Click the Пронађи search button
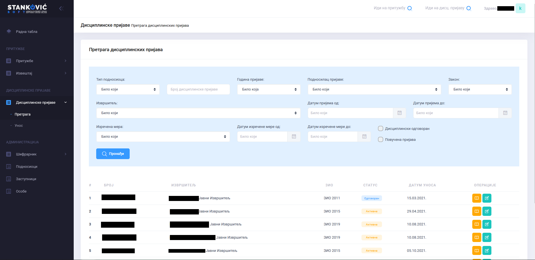This screenshot has height=260, width=535. [x=113, y=154]
